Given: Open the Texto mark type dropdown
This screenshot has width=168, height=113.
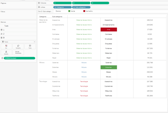Looking at the screenshot, I should pyautogui.click(x=18, y=42).
